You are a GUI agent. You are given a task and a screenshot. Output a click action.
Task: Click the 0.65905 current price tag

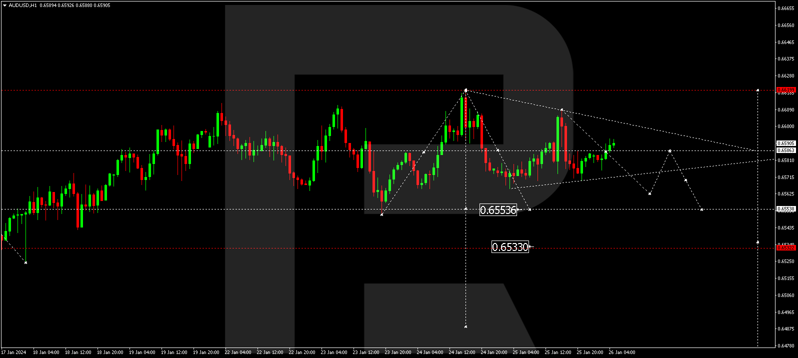pos(786,143)
